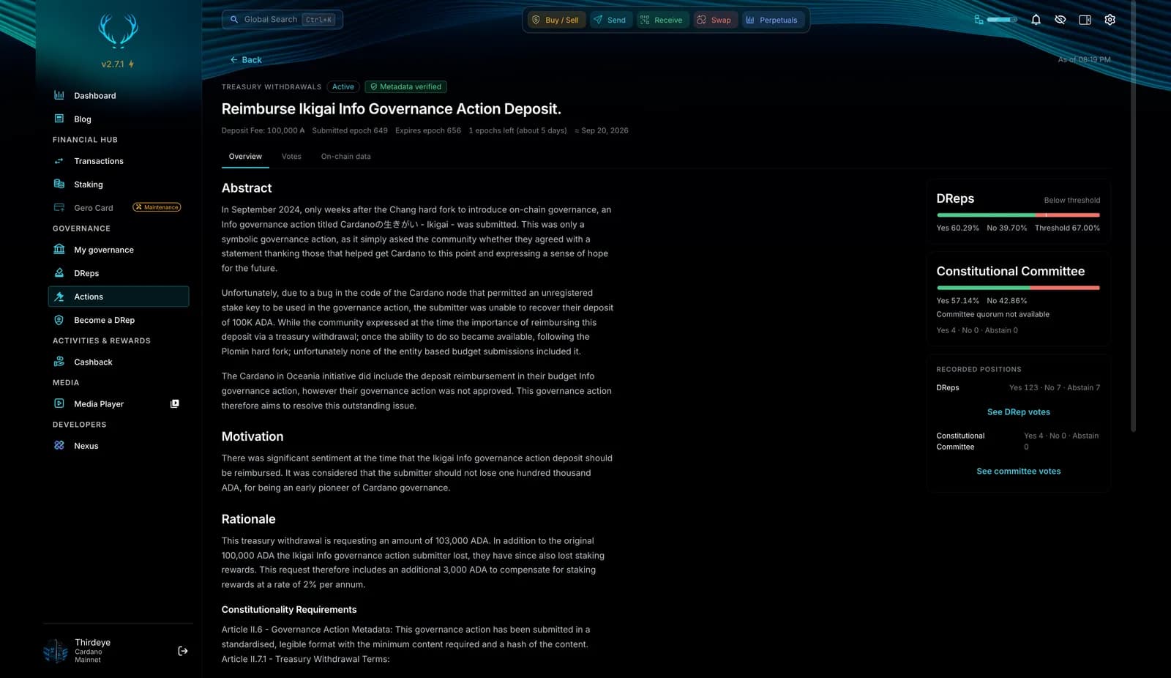The image size is (1171, 678).
Task: Click the network sync status indicator
Action: [x=995, y=20]
